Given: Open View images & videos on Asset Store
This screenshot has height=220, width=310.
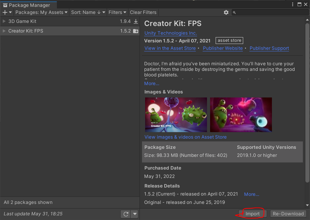Looking at the screenshot, I should tap(185, 137).
